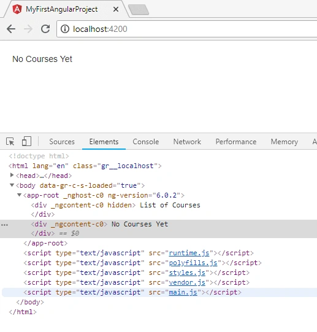Image resolution: width=317 pixels, height=332 pixels.
Task: Click the localhost:4200 address bar
Action: 187,29
